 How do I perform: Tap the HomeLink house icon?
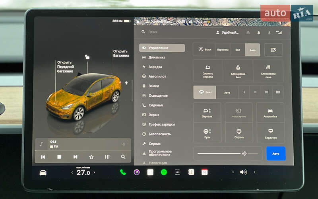[248, 33]
